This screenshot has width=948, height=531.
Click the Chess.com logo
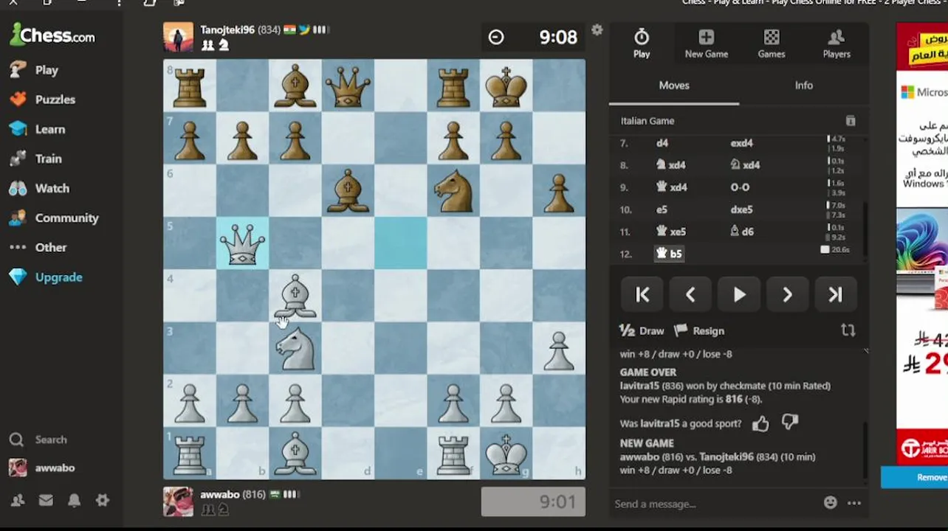[x=52, y=35]
